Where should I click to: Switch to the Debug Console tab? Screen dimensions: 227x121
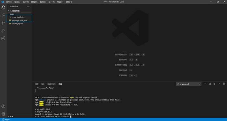(x=52, y=84)
